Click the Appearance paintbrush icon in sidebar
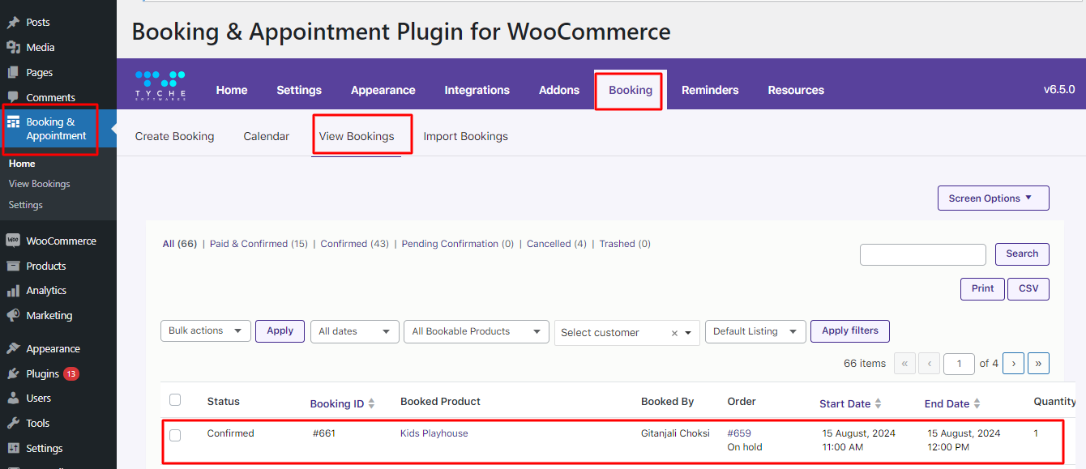The image size is (1086, 469). pos(13,349)
